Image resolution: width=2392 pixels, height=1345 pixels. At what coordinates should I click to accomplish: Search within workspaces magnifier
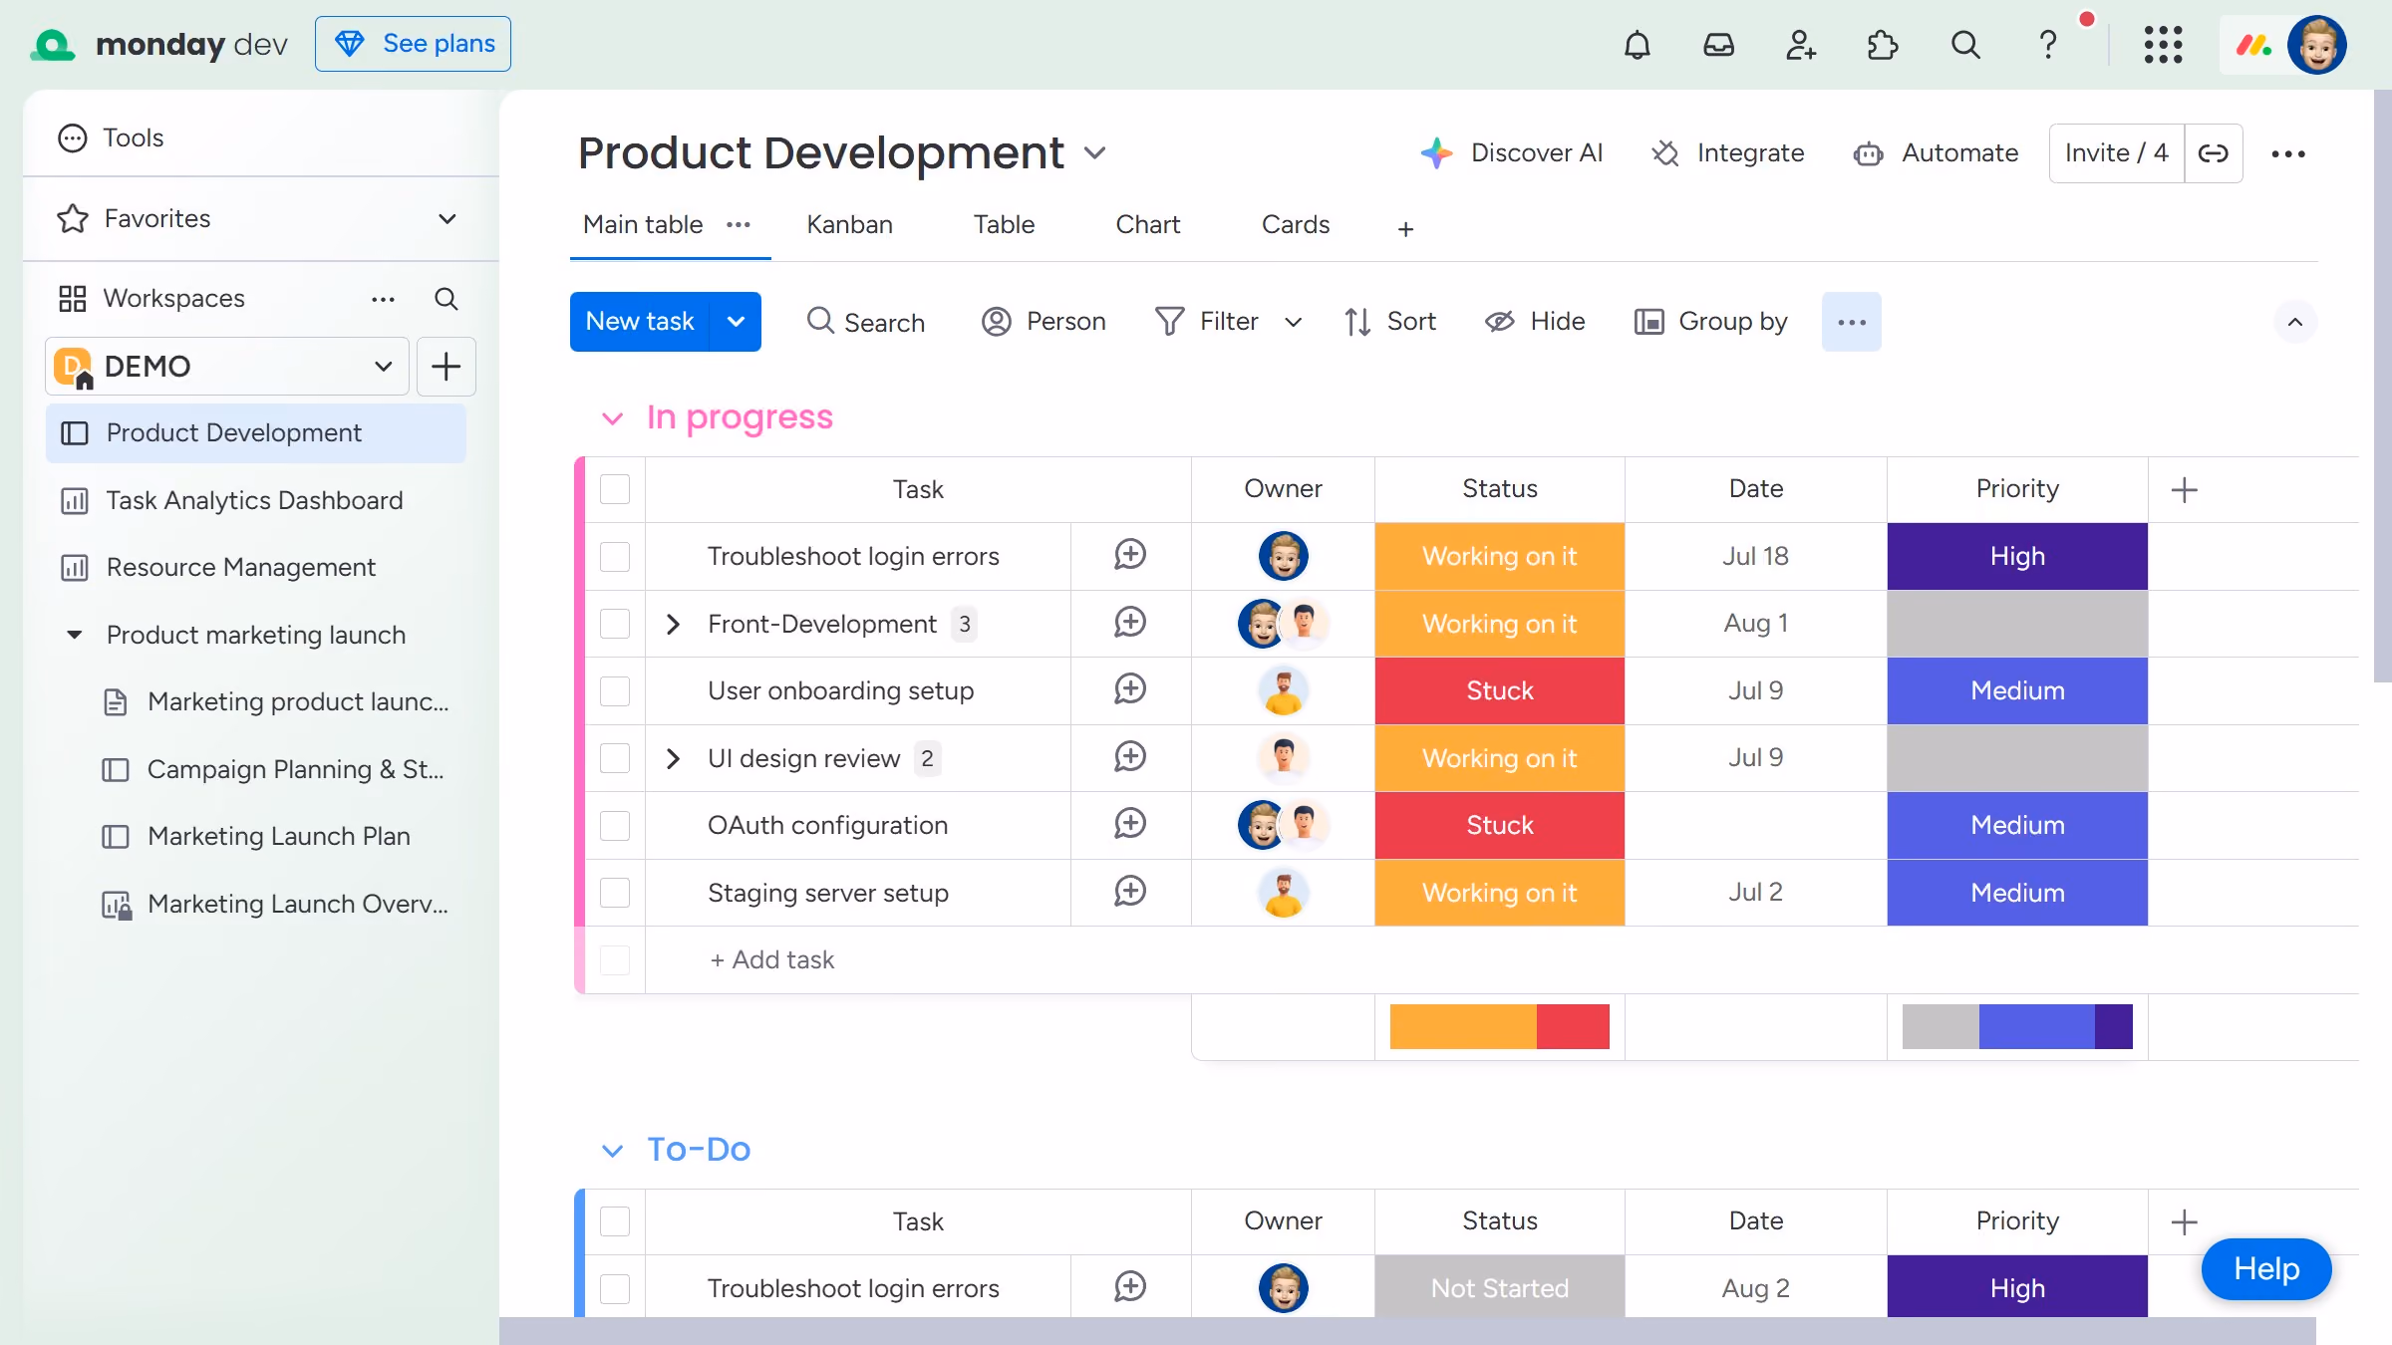tap(447, 299)
